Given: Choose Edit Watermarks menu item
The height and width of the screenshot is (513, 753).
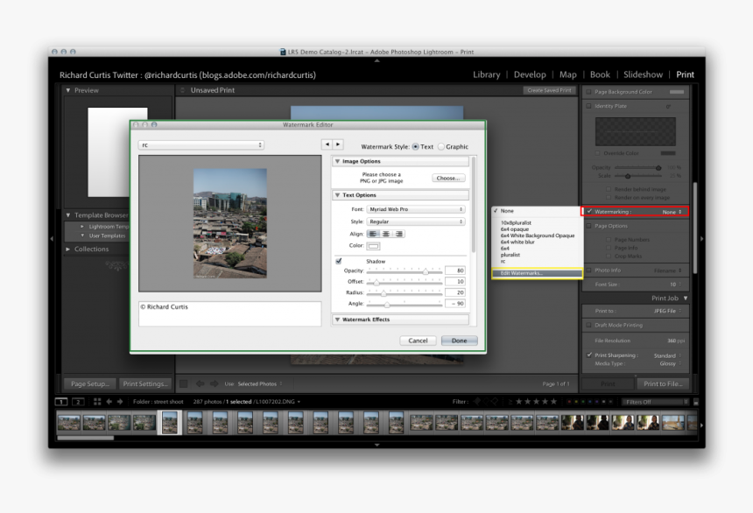Looking at the screenshot, I should point(537,273).
